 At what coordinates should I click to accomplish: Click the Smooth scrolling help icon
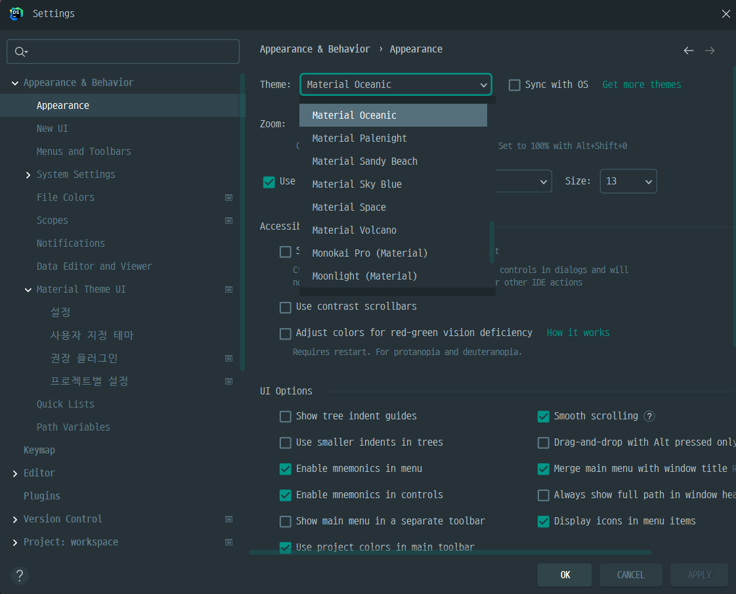tap(649, 416)
